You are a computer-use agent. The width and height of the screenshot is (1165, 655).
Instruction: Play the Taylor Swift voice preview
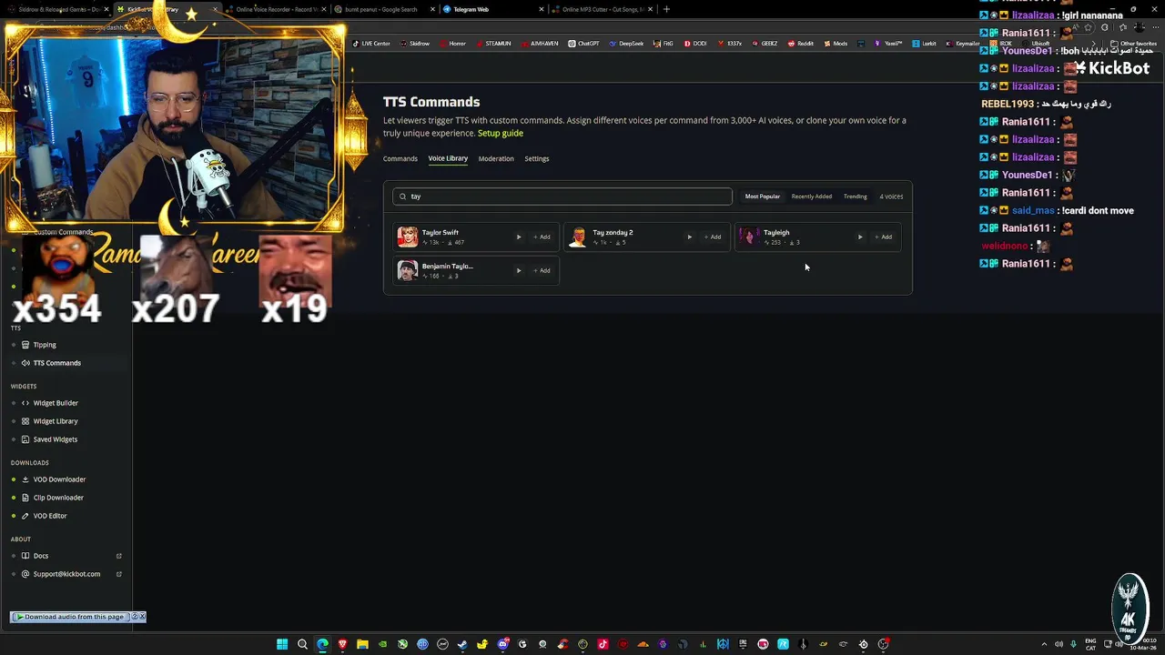coord(519,237)
